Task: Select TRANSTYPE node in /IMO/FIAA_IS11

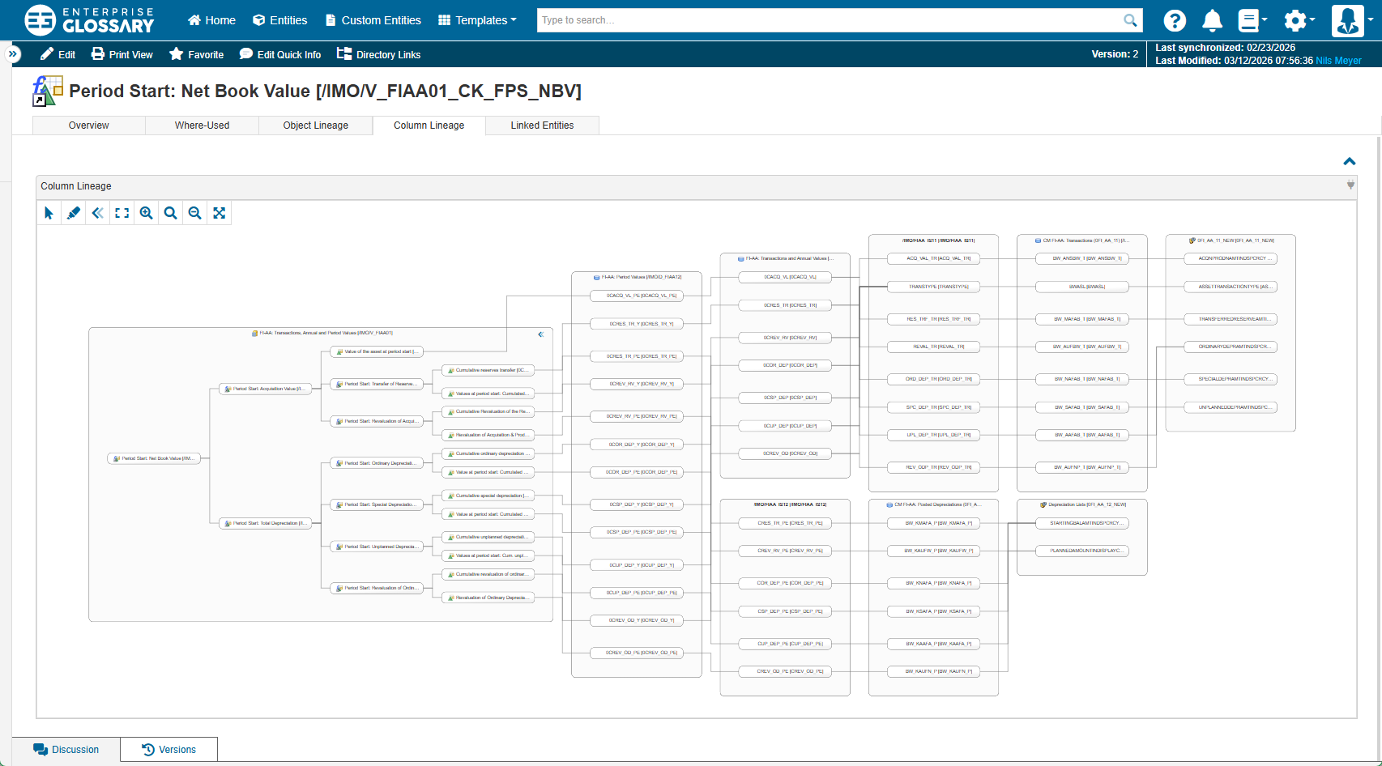Action: (x=933, y=287)
